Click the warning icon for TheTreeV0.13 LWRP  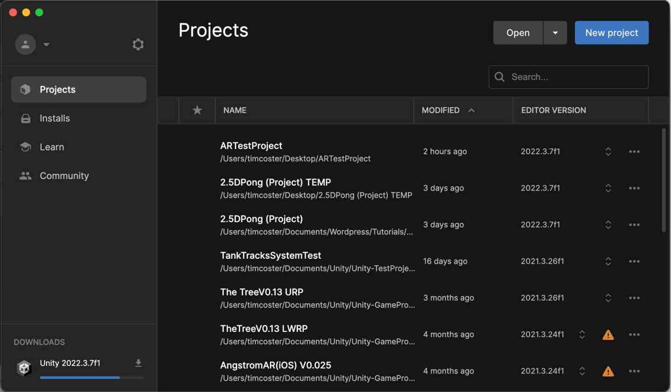point(608,335)
